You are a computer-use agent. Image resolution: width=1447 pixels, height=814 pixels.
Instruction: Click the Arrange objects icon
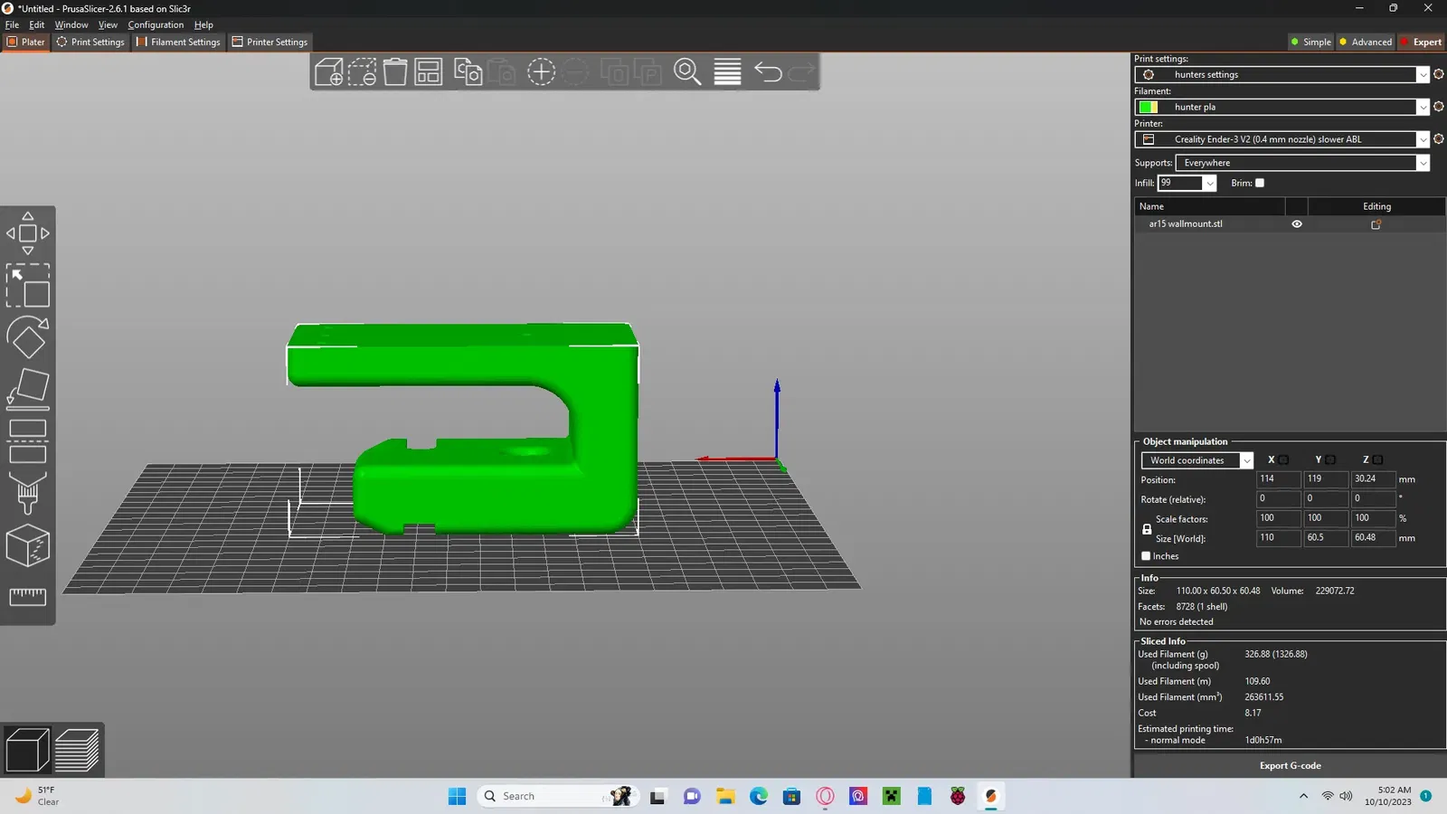tap(428, 71)
